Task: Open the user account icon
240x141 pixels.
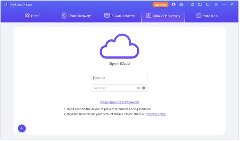Action: click(173, 4)
